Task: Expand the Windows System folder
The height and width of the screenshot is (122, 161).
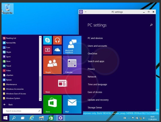Action: [x=12, y=98]
